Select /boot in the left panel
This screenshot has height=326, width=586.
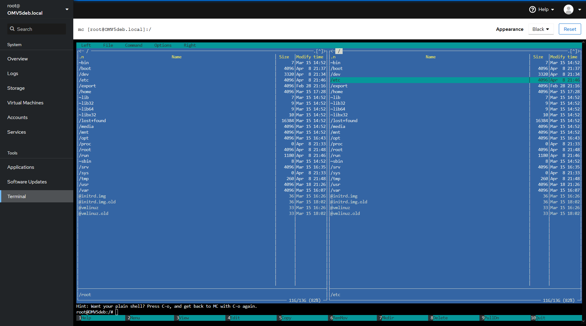(202, 68)
